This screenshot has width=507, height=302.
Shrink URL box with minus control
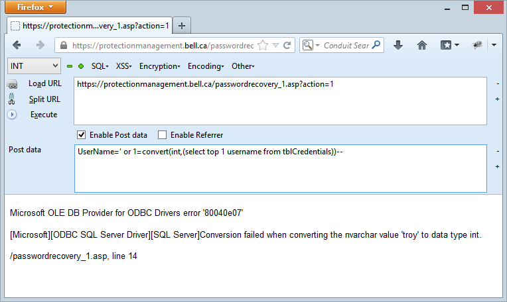tap(498, 84)
